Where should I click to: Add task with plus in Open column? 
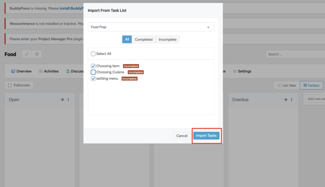(63, 100)
